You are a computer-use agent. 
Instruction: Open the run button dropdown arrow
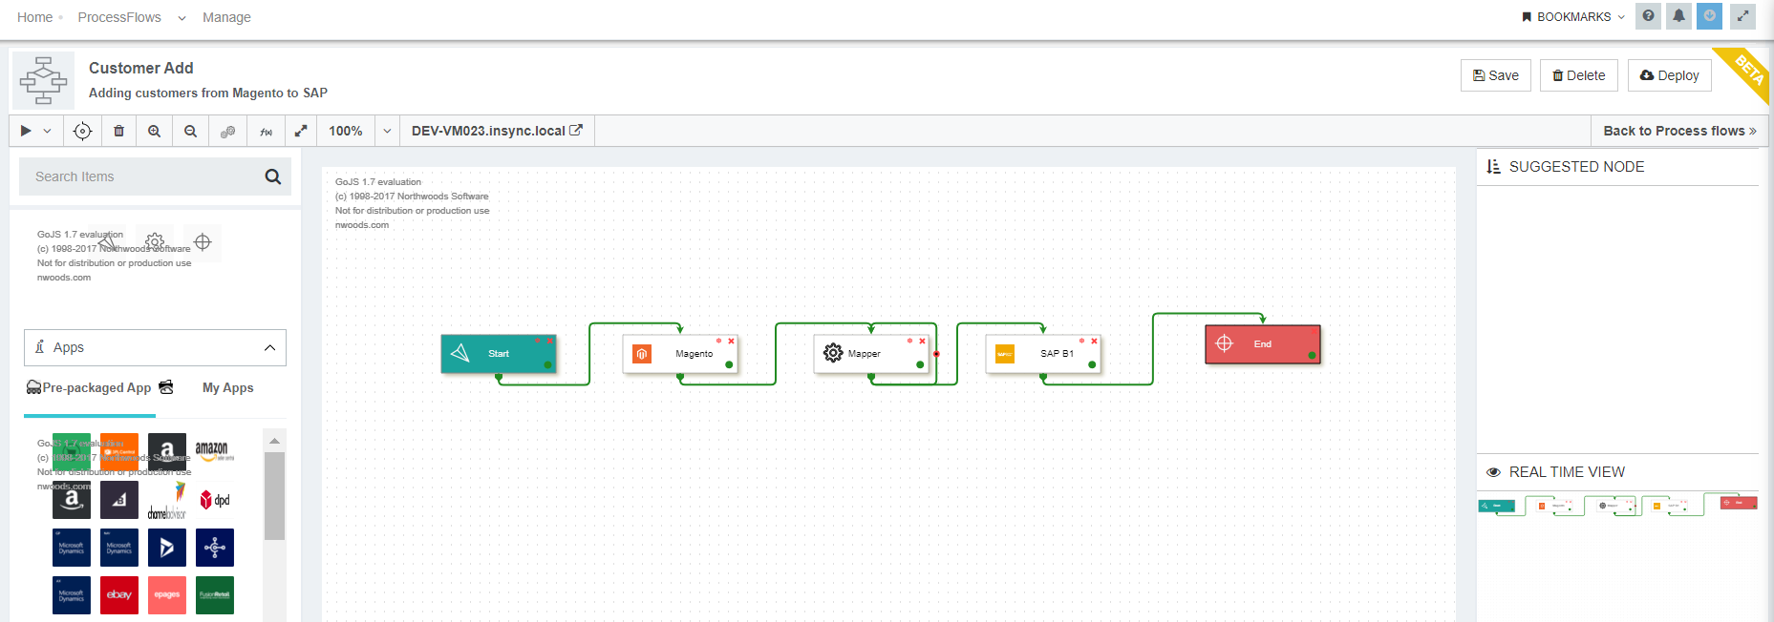click(x=47, y=131)
